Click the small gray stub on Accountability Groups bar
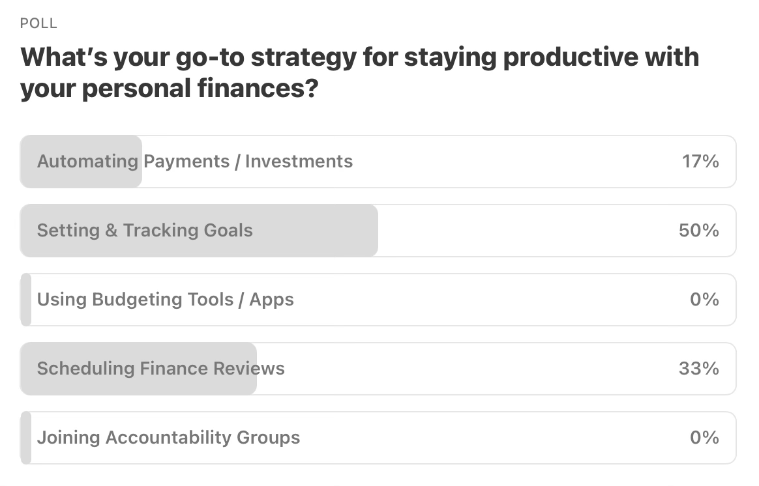Image resolution: width=759 pixels, height=486 pixels. point(25,438)
